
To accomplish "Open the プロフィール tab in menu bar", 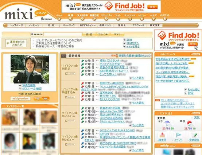I will click(x=139, y=26).
